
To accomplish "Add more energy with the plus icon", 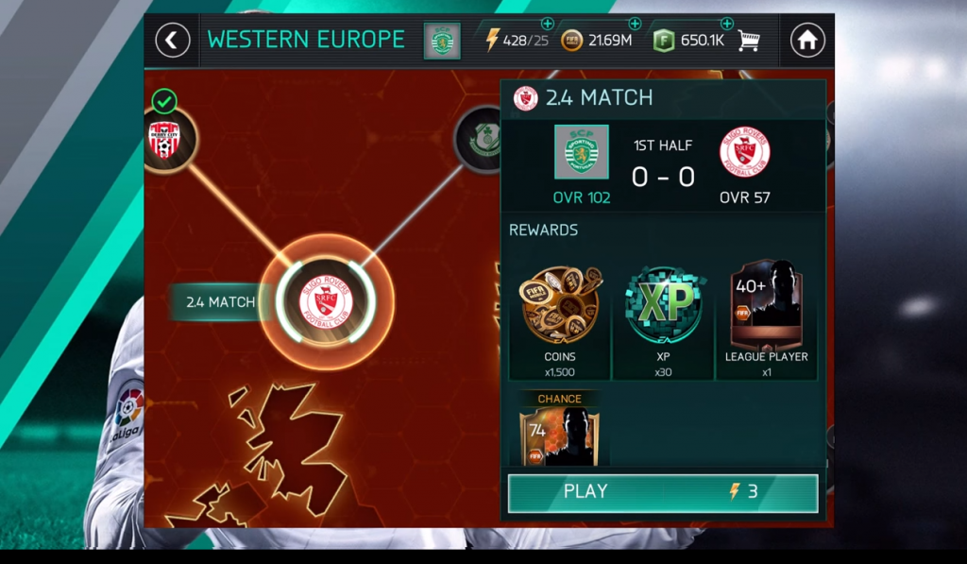I will coord(547,24).
